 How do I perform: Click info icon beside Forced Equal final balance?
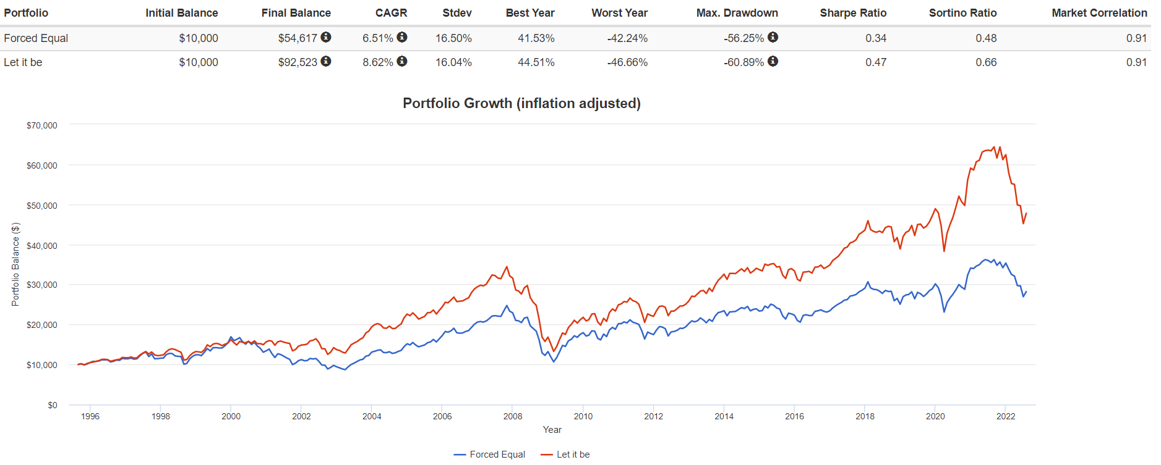pyautogui.click(x=326, y=37)
